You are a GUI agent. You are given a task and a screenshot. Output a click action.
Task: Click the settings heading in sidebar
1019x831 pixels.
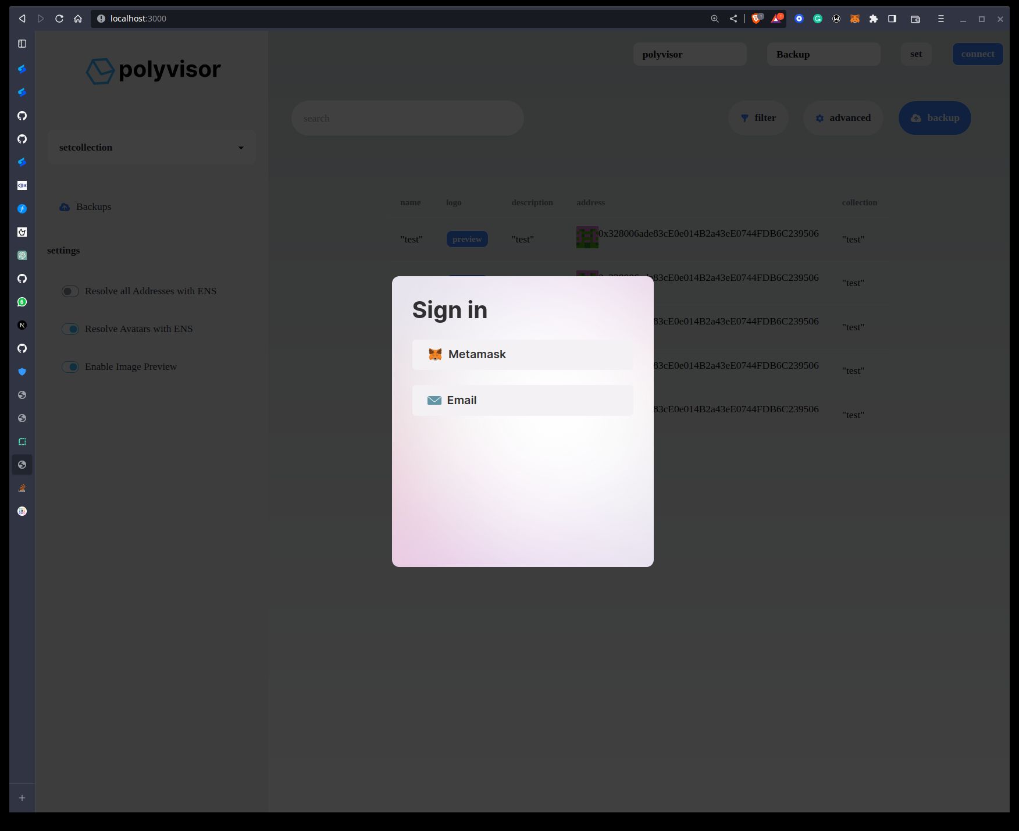click(63, 251)
